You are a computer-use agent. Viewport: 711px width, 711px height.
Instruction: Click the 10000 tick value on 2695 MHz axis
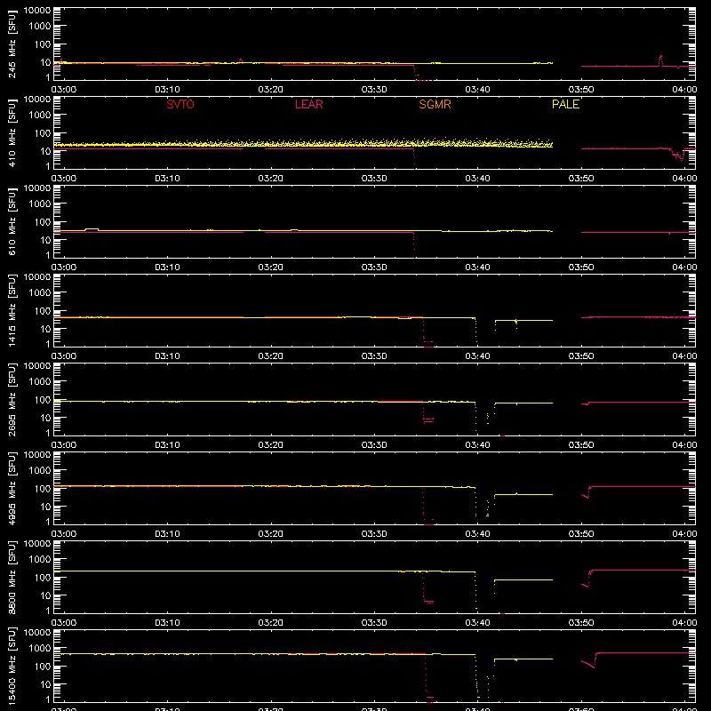37,366
